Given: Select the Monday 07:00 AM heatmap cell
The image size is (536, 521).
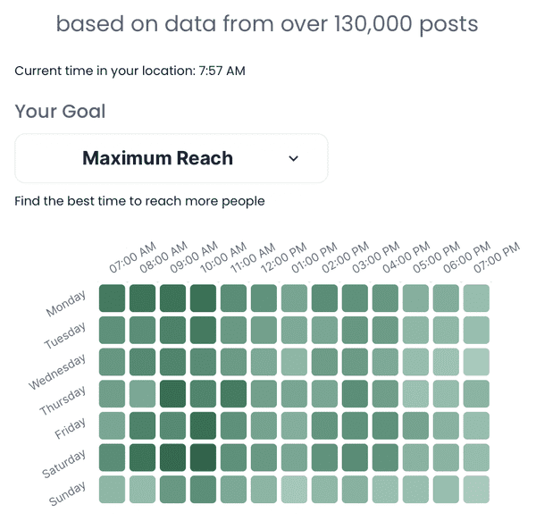Looking at the screenshot, I should tap(112, 298).
